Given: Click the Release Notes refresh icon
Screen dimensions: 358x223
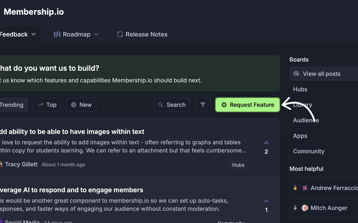Looking at the screenshot, I should click(x=120, y=34).
